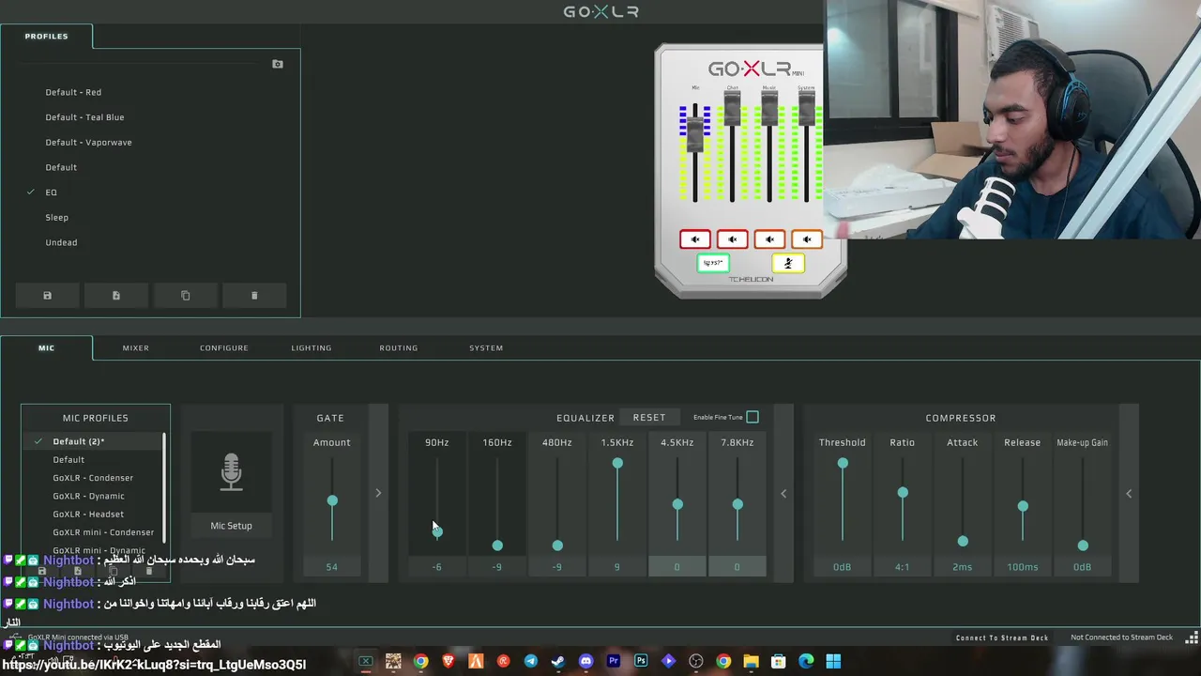Image resolution: width=1201 pixels, height=676 pixels.
Task: Select the GoXLR - Headset mic profile
Action: 88,515
